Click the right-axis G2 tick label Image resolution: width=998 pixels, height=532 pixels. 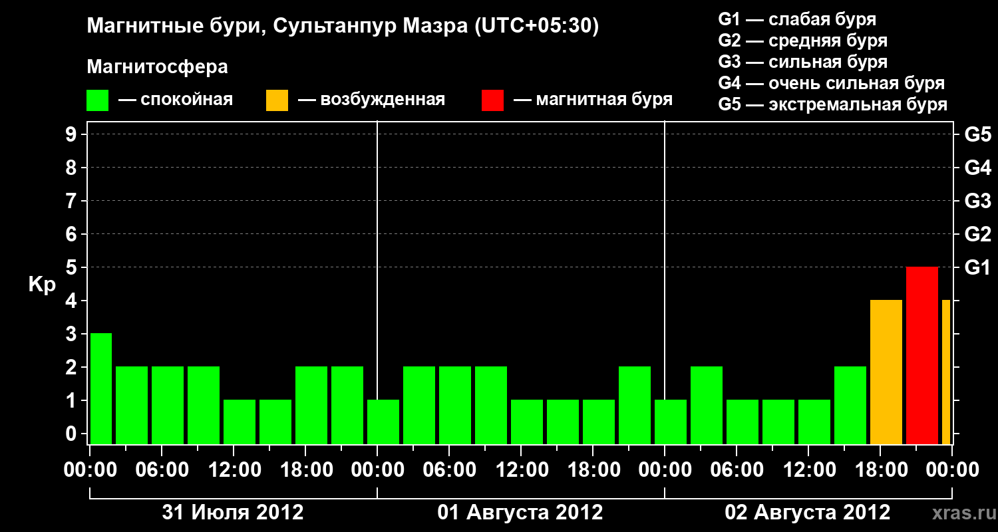pos(978,234)
